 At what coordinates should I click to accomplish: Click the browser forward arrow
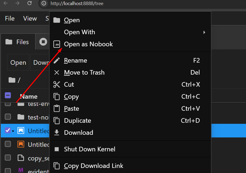coord(17,3)
